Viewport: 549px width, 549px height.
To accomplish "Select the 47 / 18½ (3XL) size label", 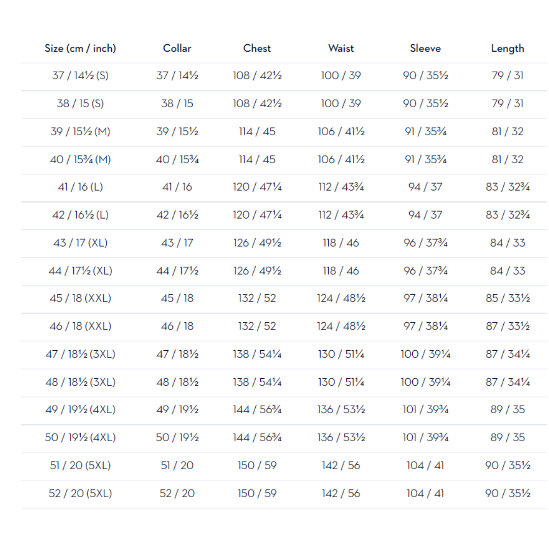I will click(x=80, y=354).
